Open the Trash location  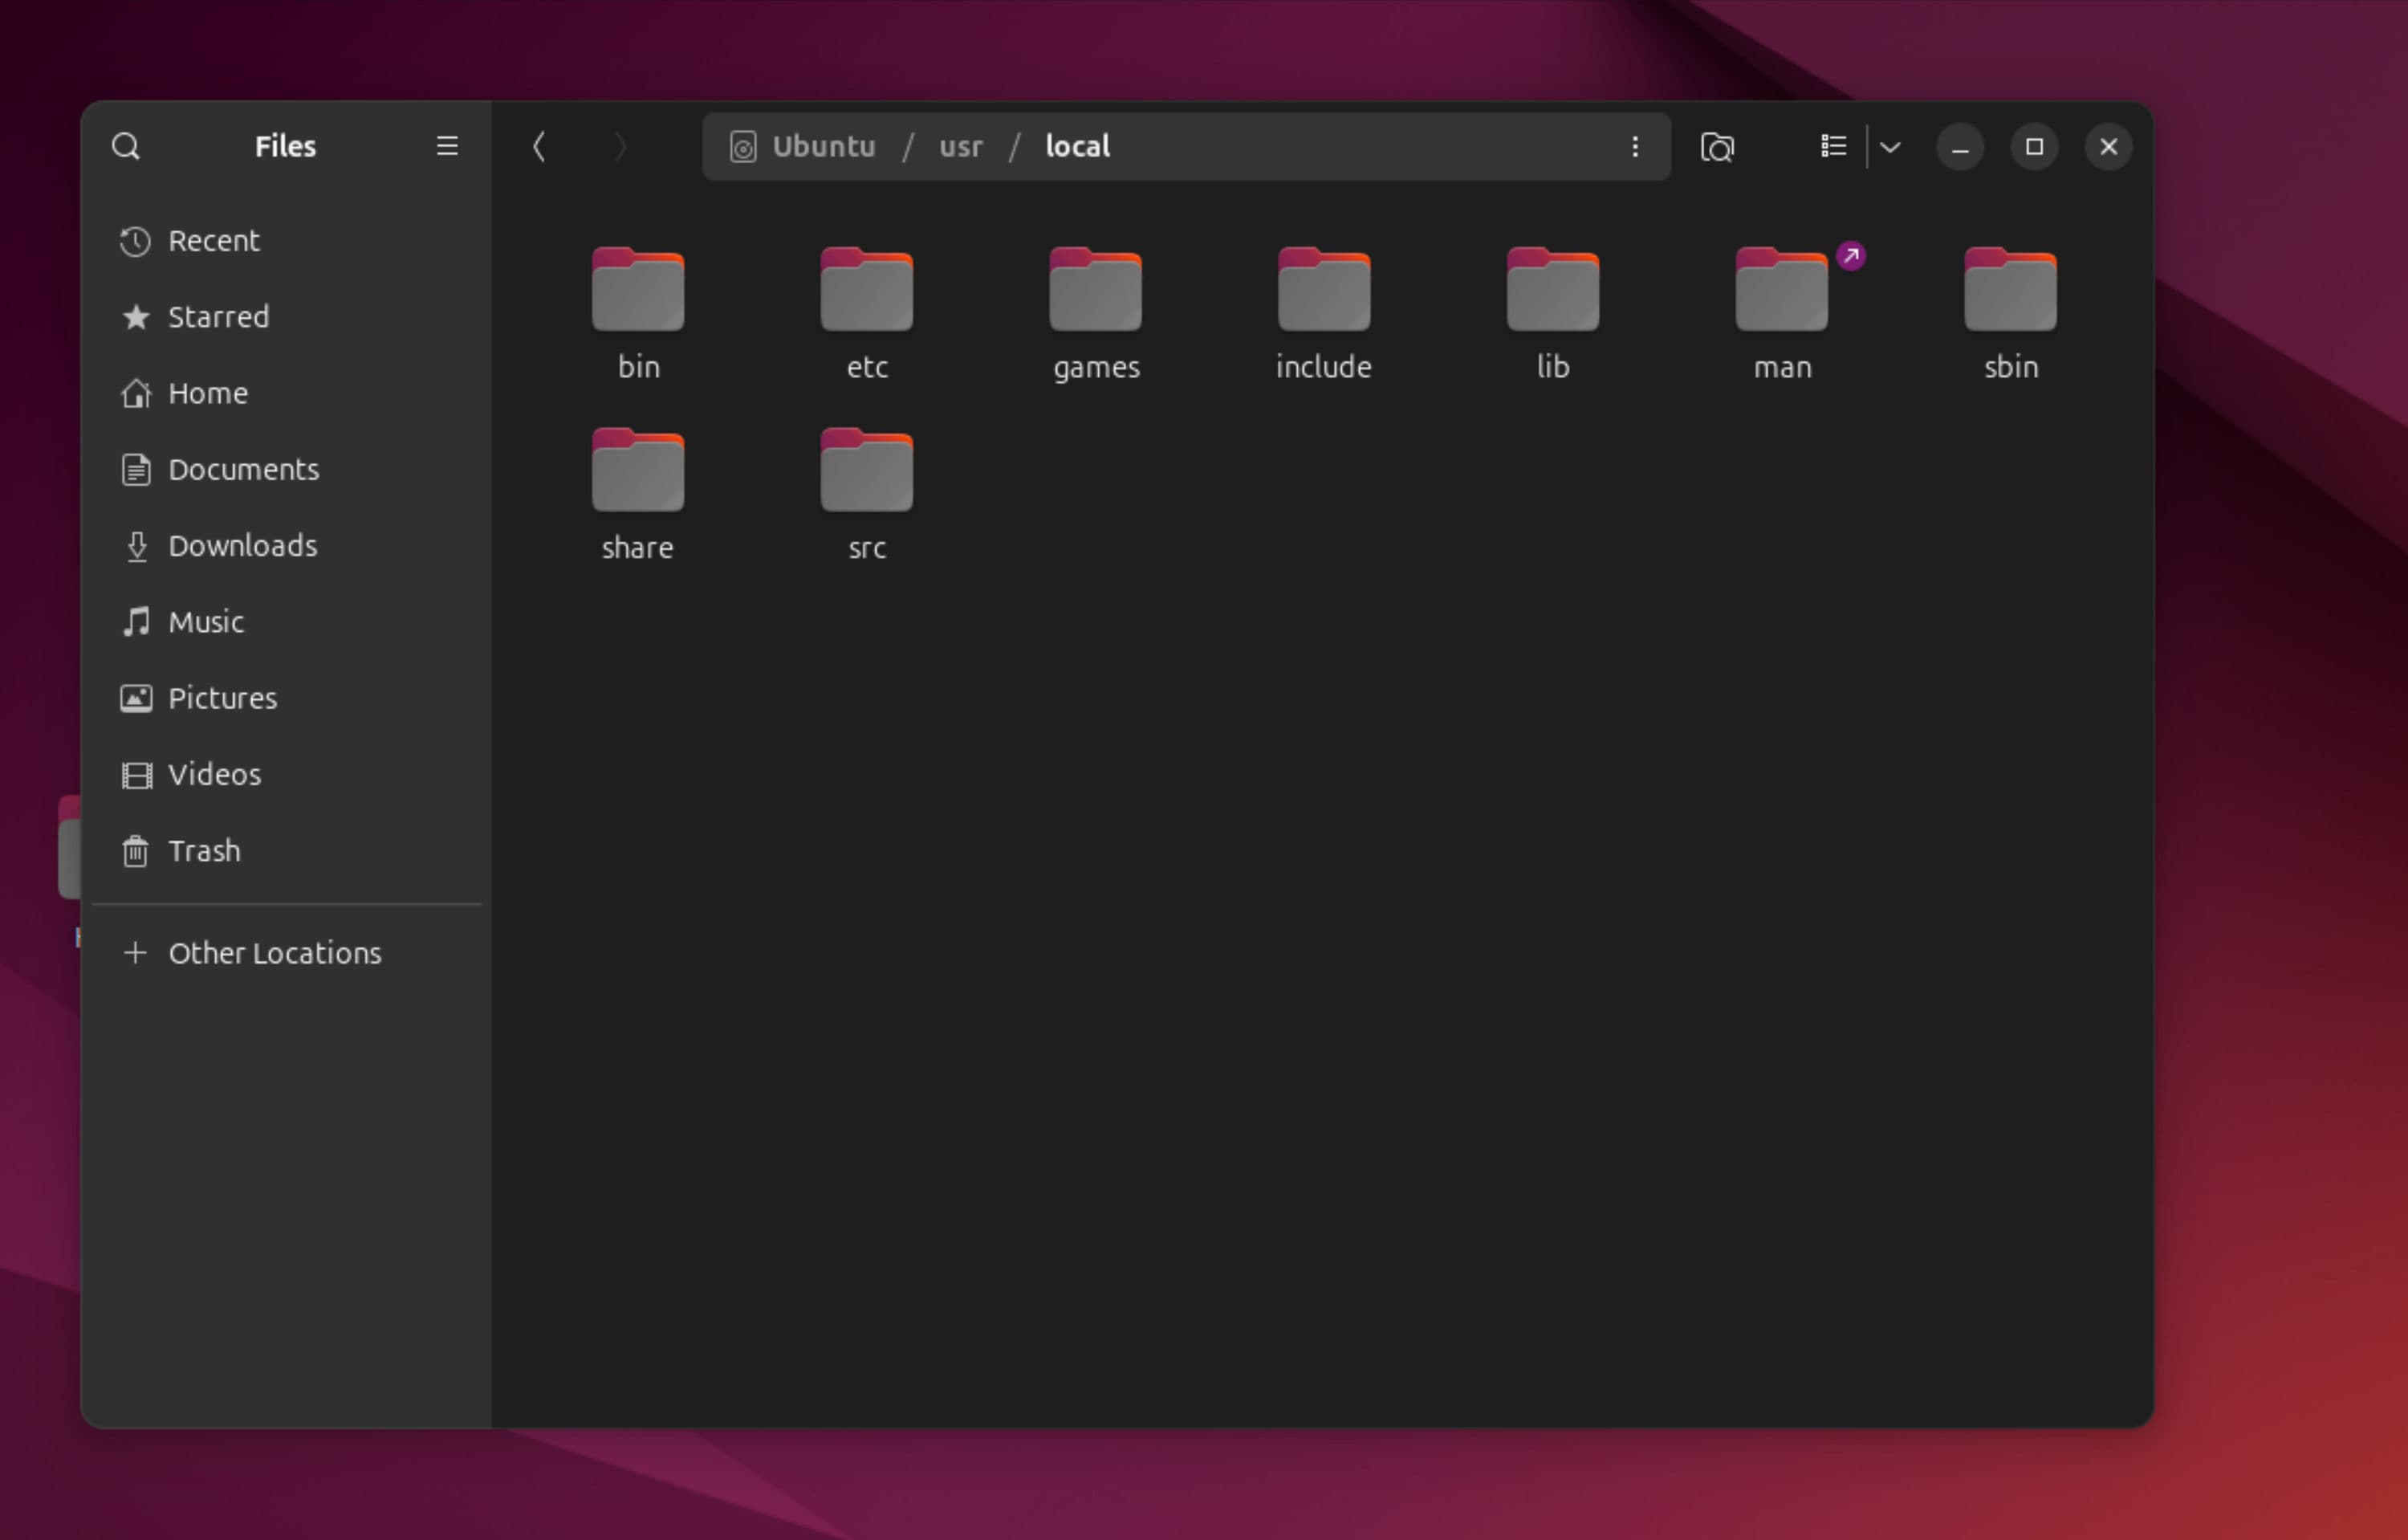coord(204,851)
